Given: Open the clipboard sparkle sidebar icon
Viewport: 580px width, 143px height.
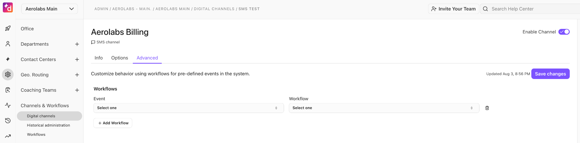Looking at the screenshot, I should pos(8,90).
